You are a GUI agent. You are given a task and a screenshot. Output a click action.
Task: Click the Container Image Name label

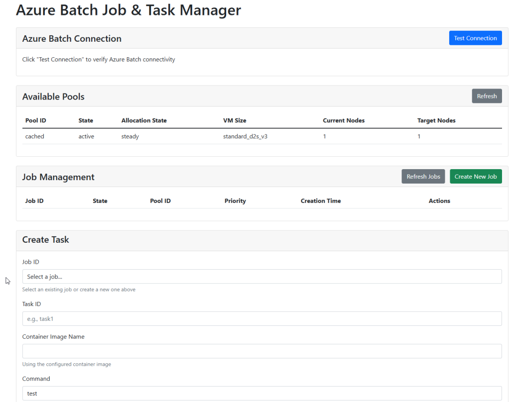coord(53,337)
